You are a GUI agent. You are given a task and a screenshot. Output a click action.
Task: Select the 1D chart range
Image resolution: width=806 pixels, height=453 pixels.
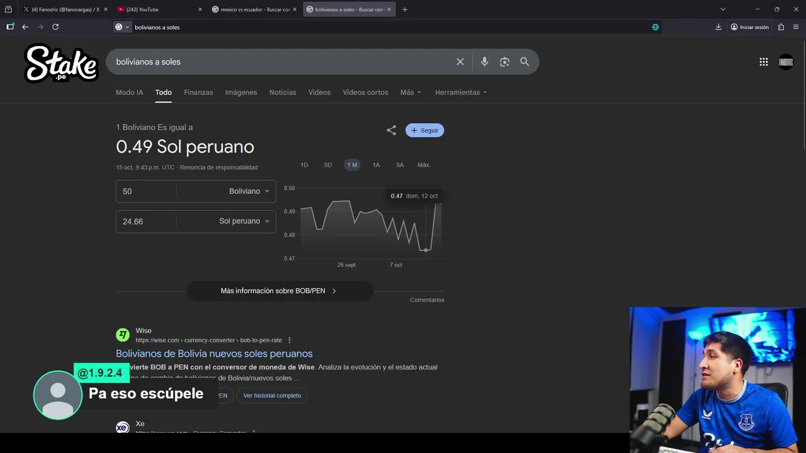(304, 165)
